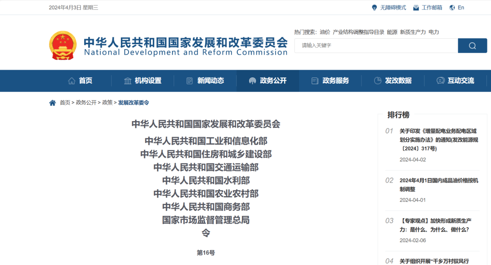Click the national emblem logo
The width and height of the screenshot is (491, 265).
pos(63,45)
